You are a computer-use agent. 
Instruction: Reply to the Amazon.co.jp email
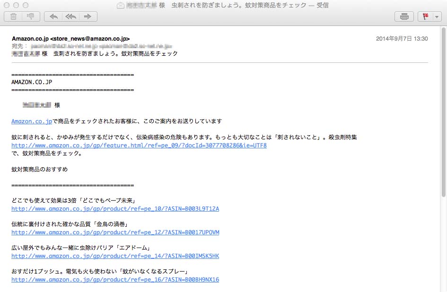coord(53,17)
